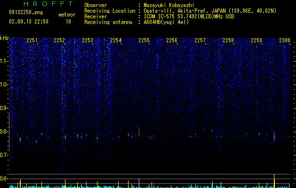Click the 2255 time marker
296x188 pixels.
144,40
